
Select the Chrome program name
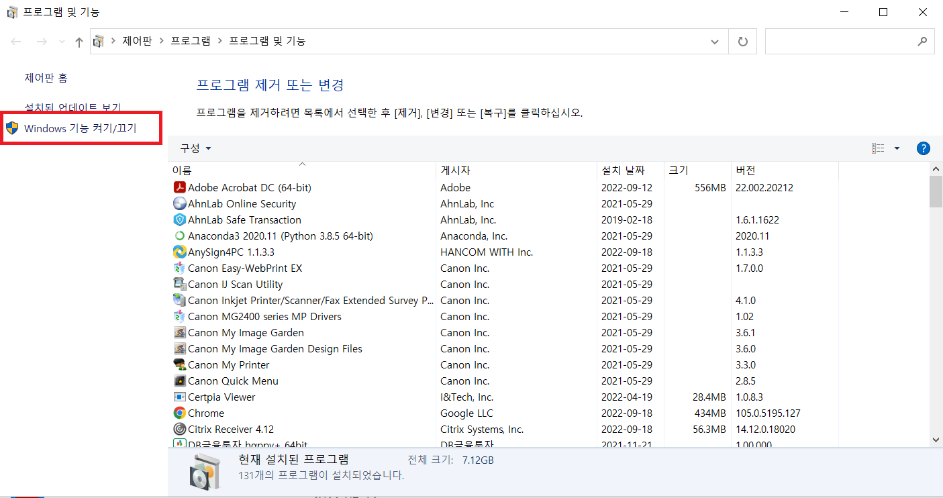point(206,413)
